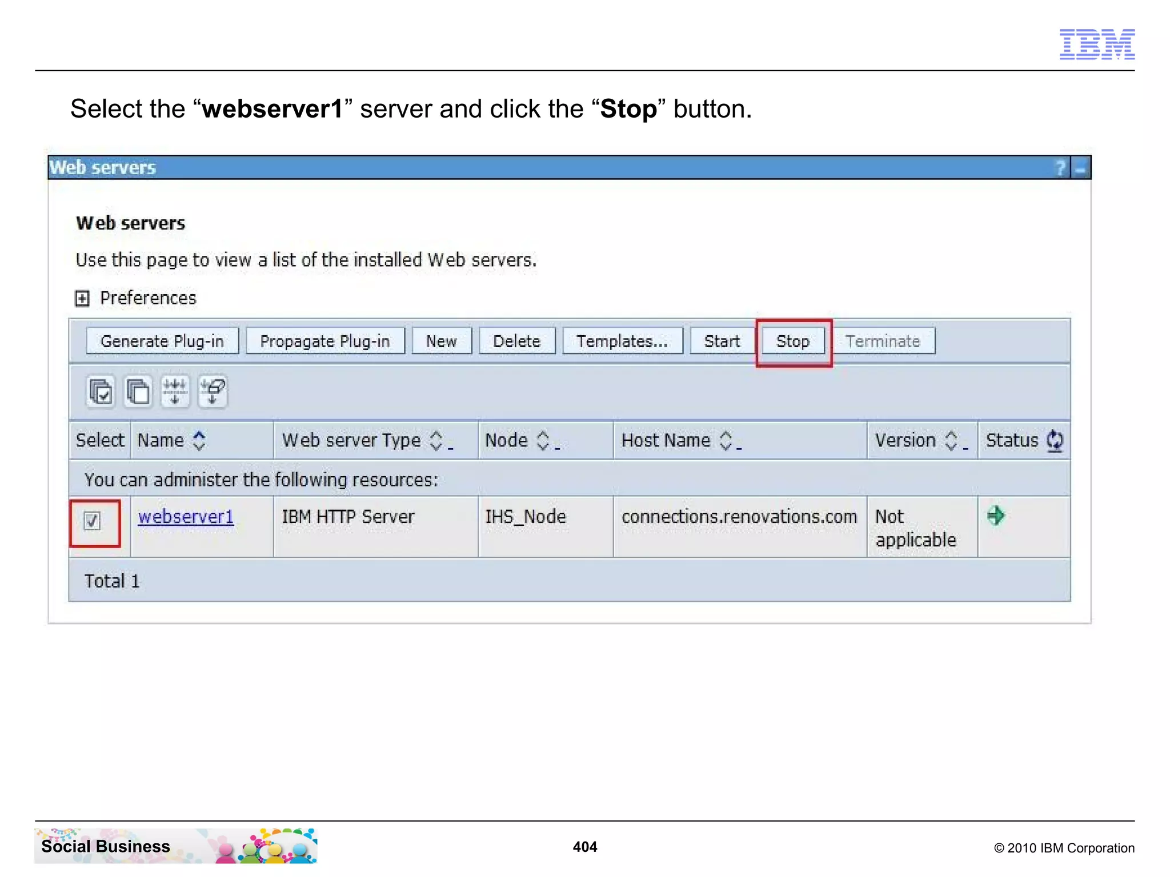This screenshot has width=1170, height=877.
Task: Click the Generate Plug-in button
Action: (x=162, y=341)
